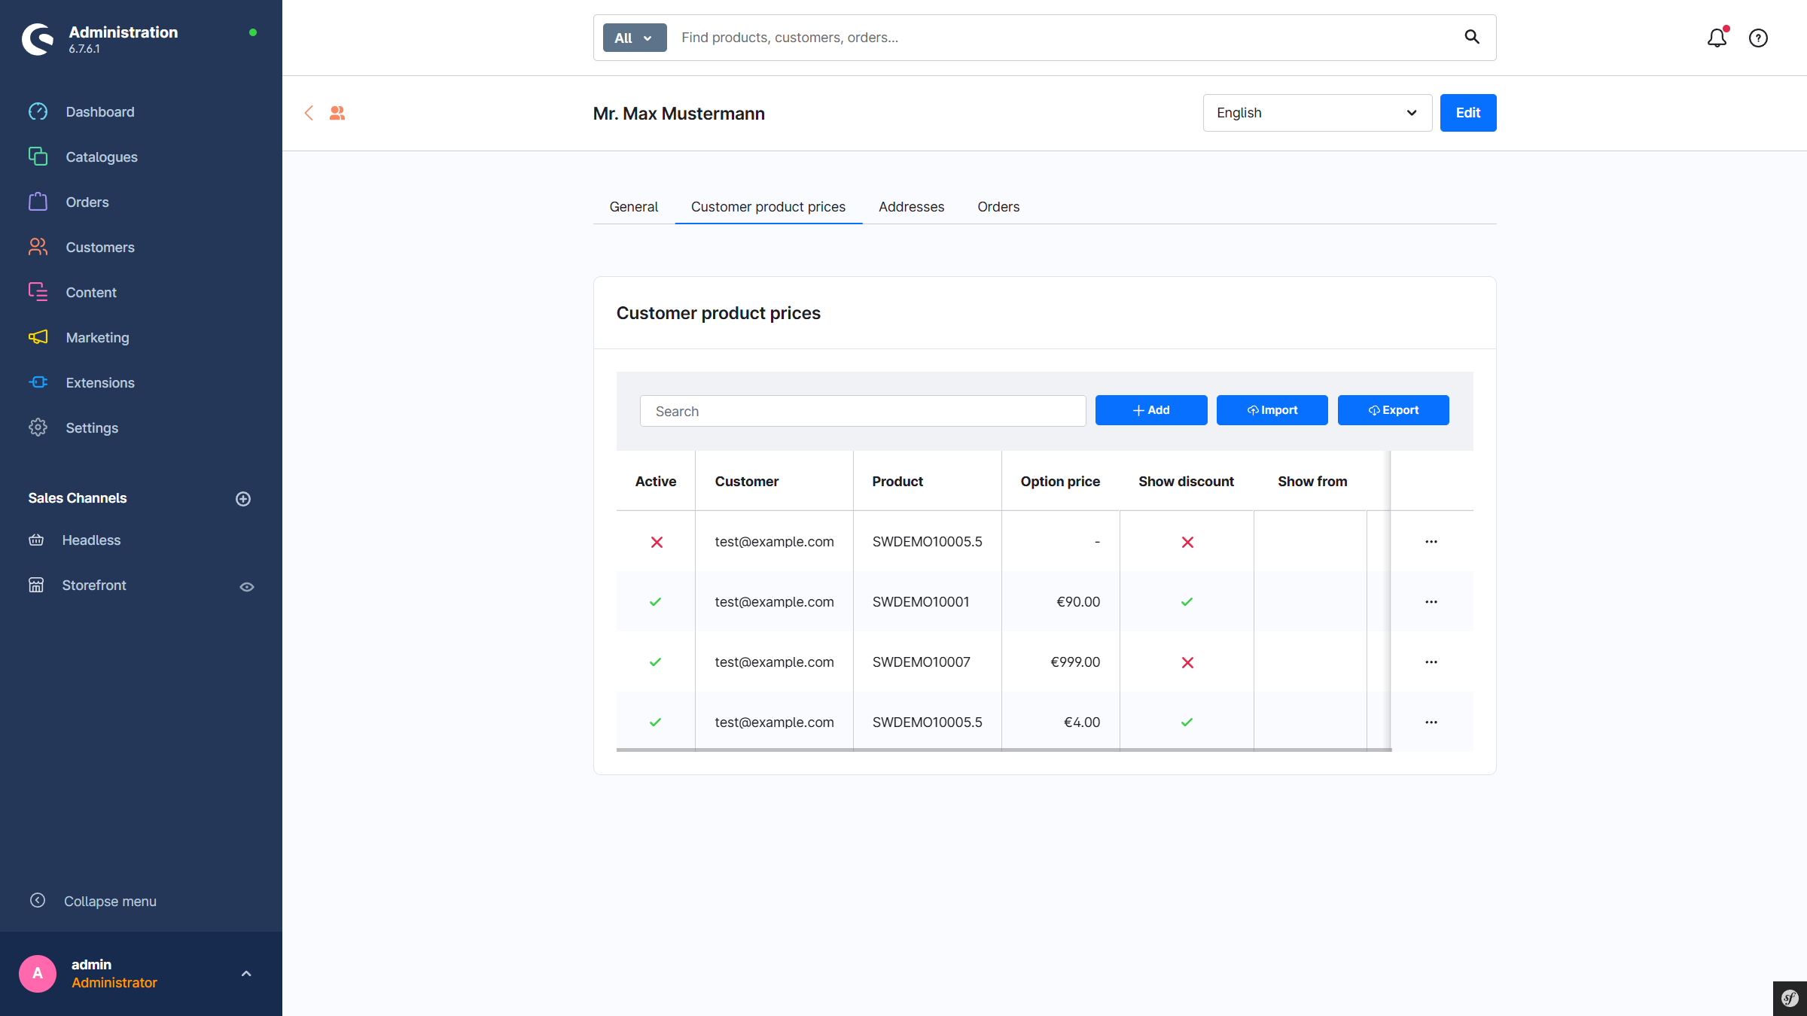The width and height of the screenshot is (1807, 1016).
Task: Click the Import button
Action: [x=1272, y=410]
